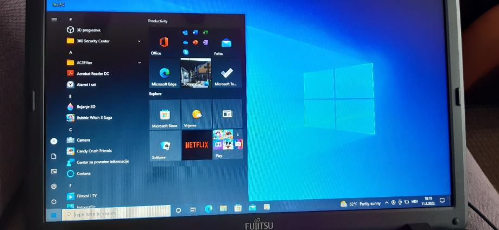
Task: Expand the 360 Security Center chevron
Action: point(139,41)
